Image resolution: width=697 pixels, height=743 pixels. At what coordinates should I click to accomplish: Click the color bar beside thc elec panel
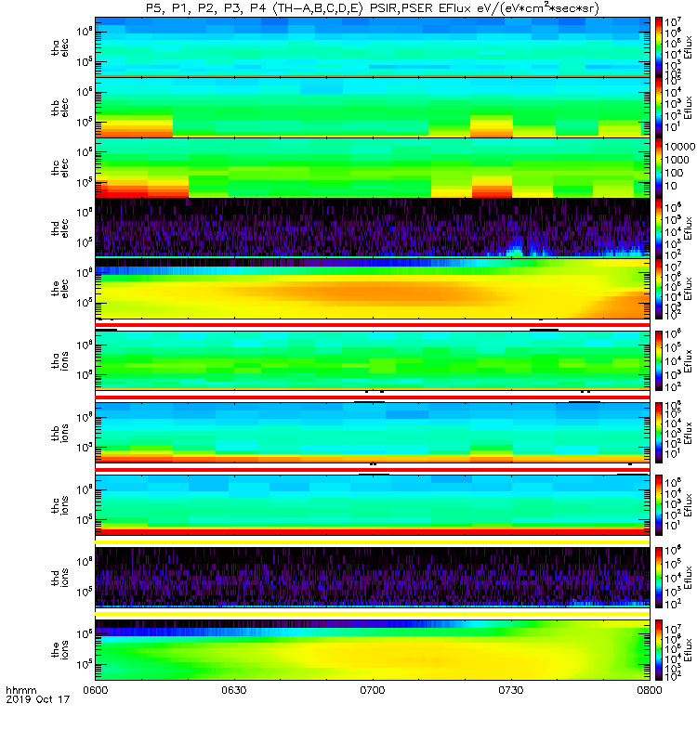click(659, 168)
